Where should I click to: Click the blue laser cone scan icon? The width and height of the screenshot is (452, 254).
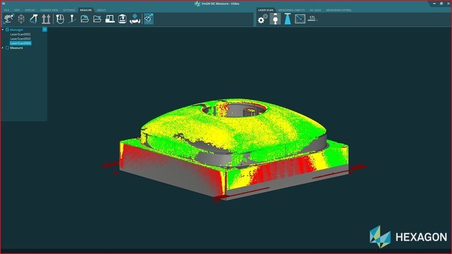pos(288,19)
